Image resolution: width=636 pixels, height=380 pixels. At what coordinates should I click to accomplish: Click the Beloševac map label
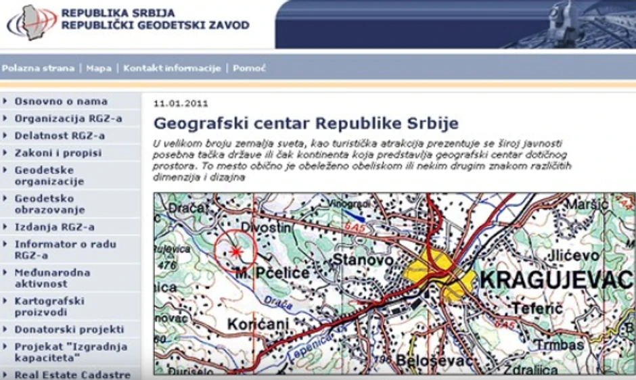pos(434,360)
